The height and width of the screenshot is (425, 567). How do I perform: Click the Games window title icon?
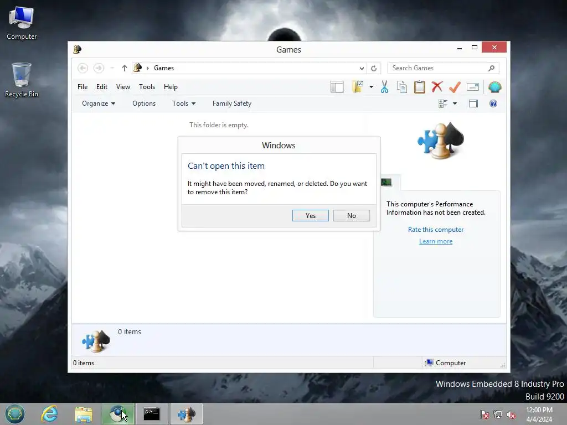[77, 49]
